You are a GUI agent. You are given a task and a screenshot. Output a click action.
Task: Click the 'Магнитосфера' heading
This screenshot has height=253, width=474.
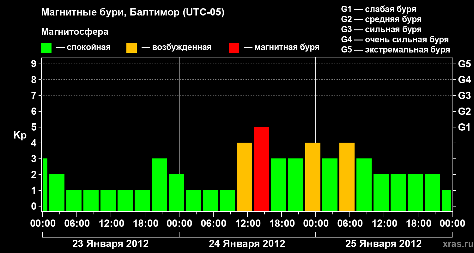[75, 32]
